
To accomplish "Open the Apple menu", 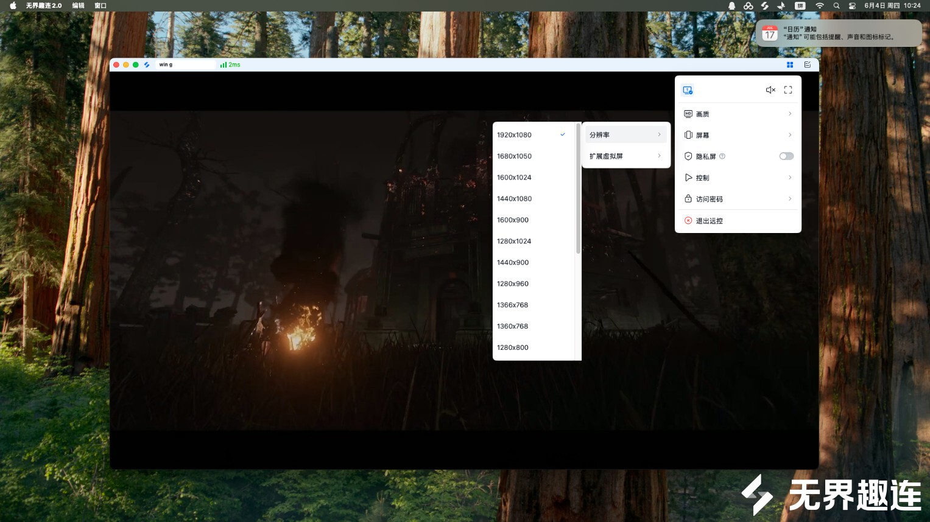I will 13,5.
